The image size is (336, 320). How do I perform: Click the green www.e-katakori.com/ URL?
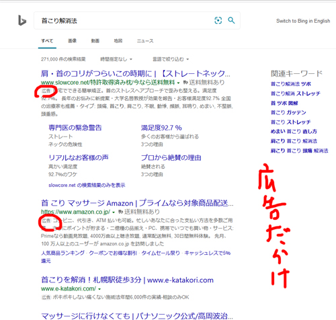tap(69, 288)
